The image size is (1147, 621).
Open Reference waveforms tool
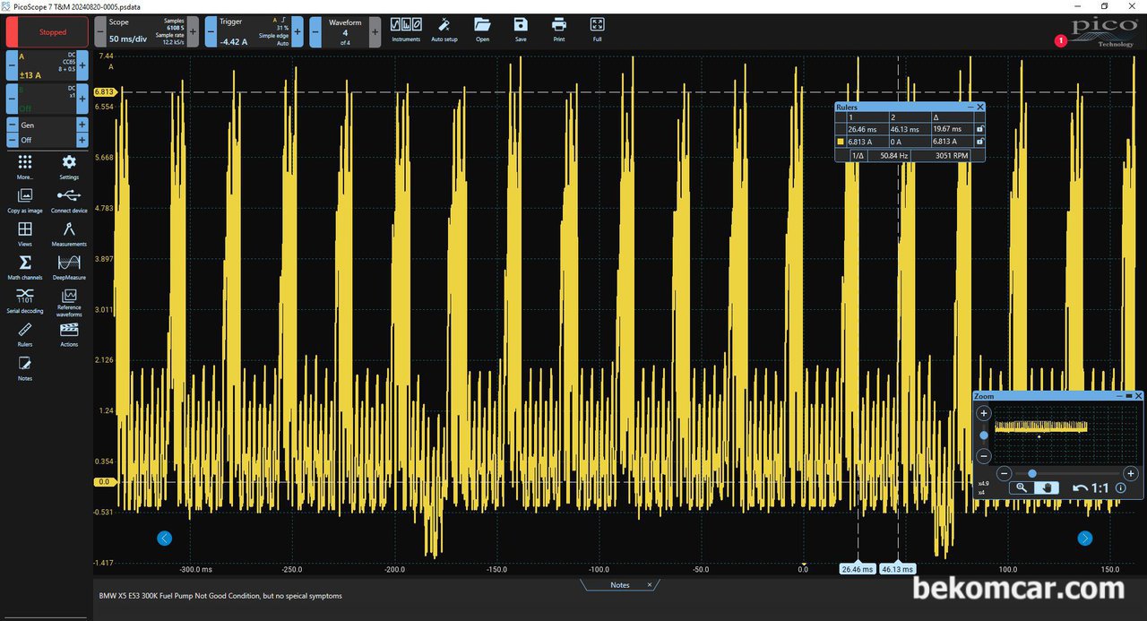(69, 303)
